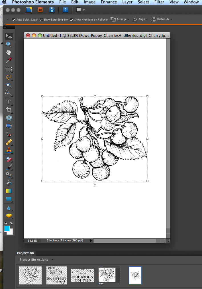Select the Paint Bucket tool

point(9,183)
